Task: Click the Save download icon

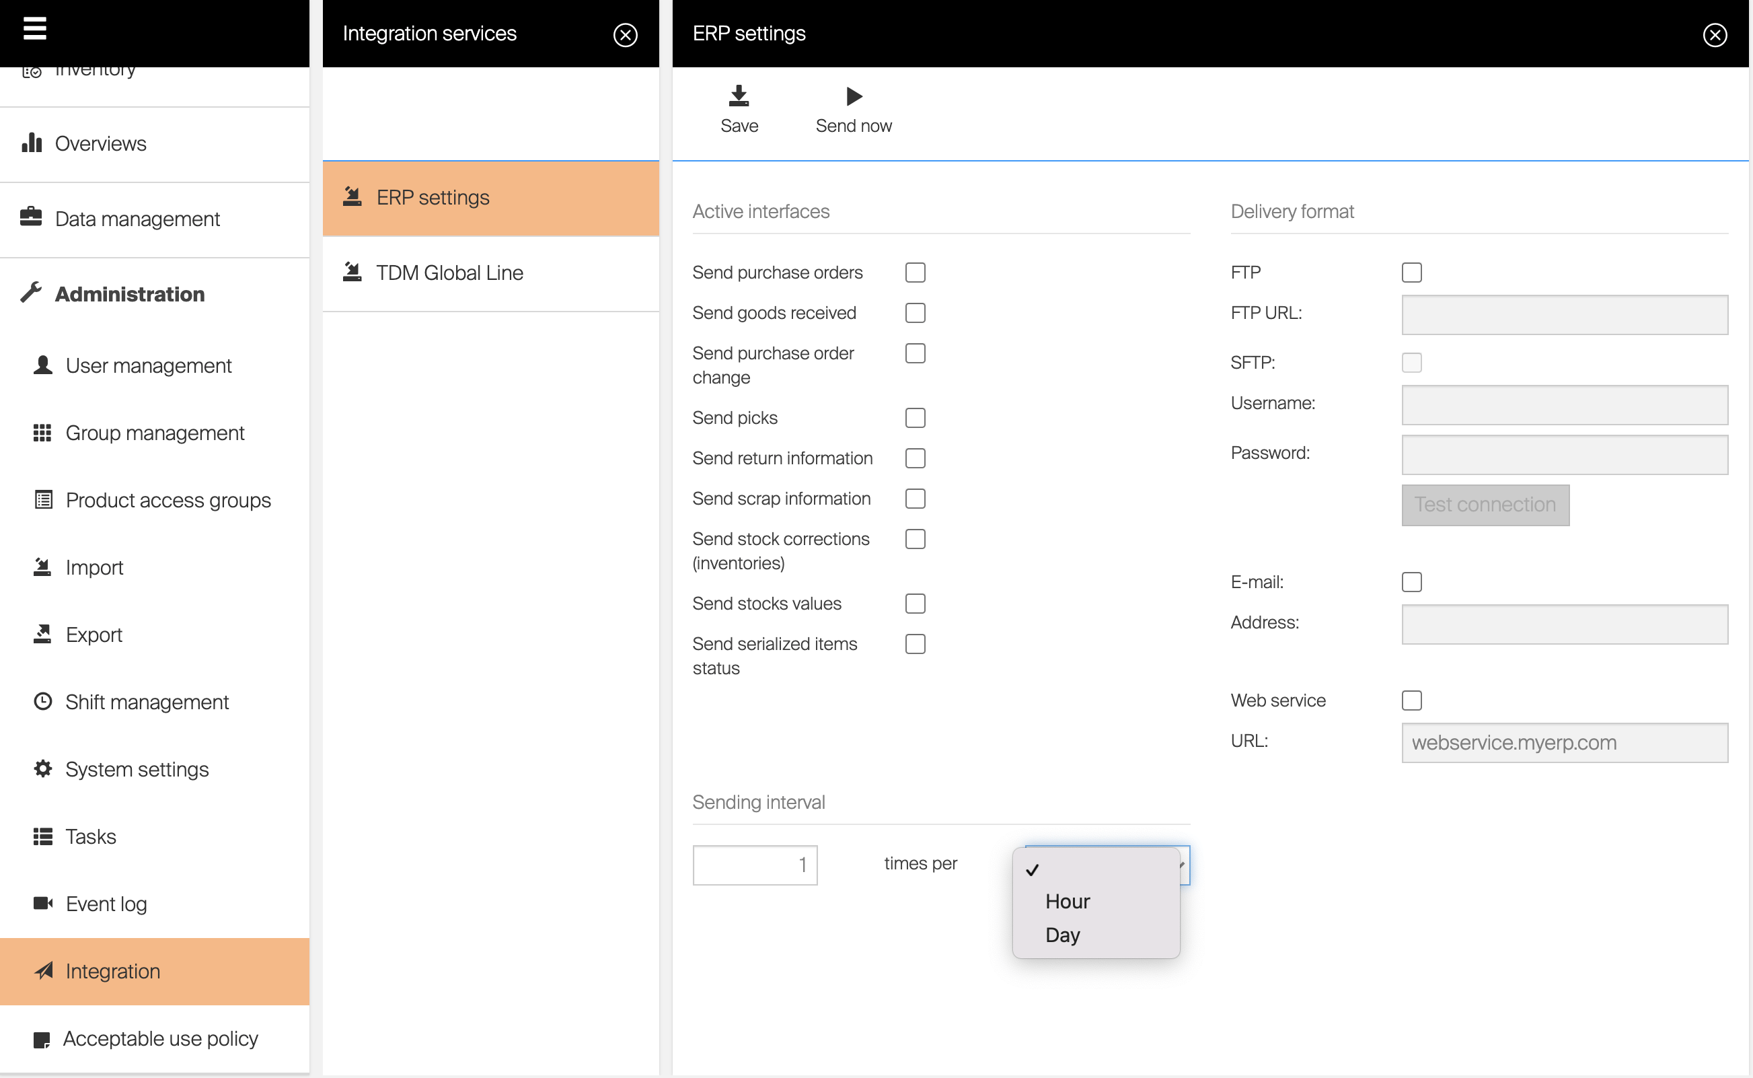Action: 738,96
